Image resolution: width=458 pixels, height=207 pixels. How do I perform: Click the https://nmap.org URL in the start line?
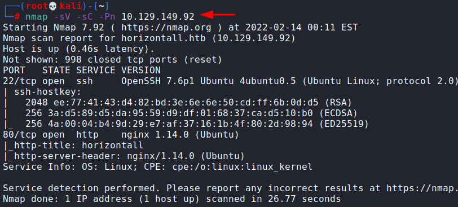coord(166,28)
